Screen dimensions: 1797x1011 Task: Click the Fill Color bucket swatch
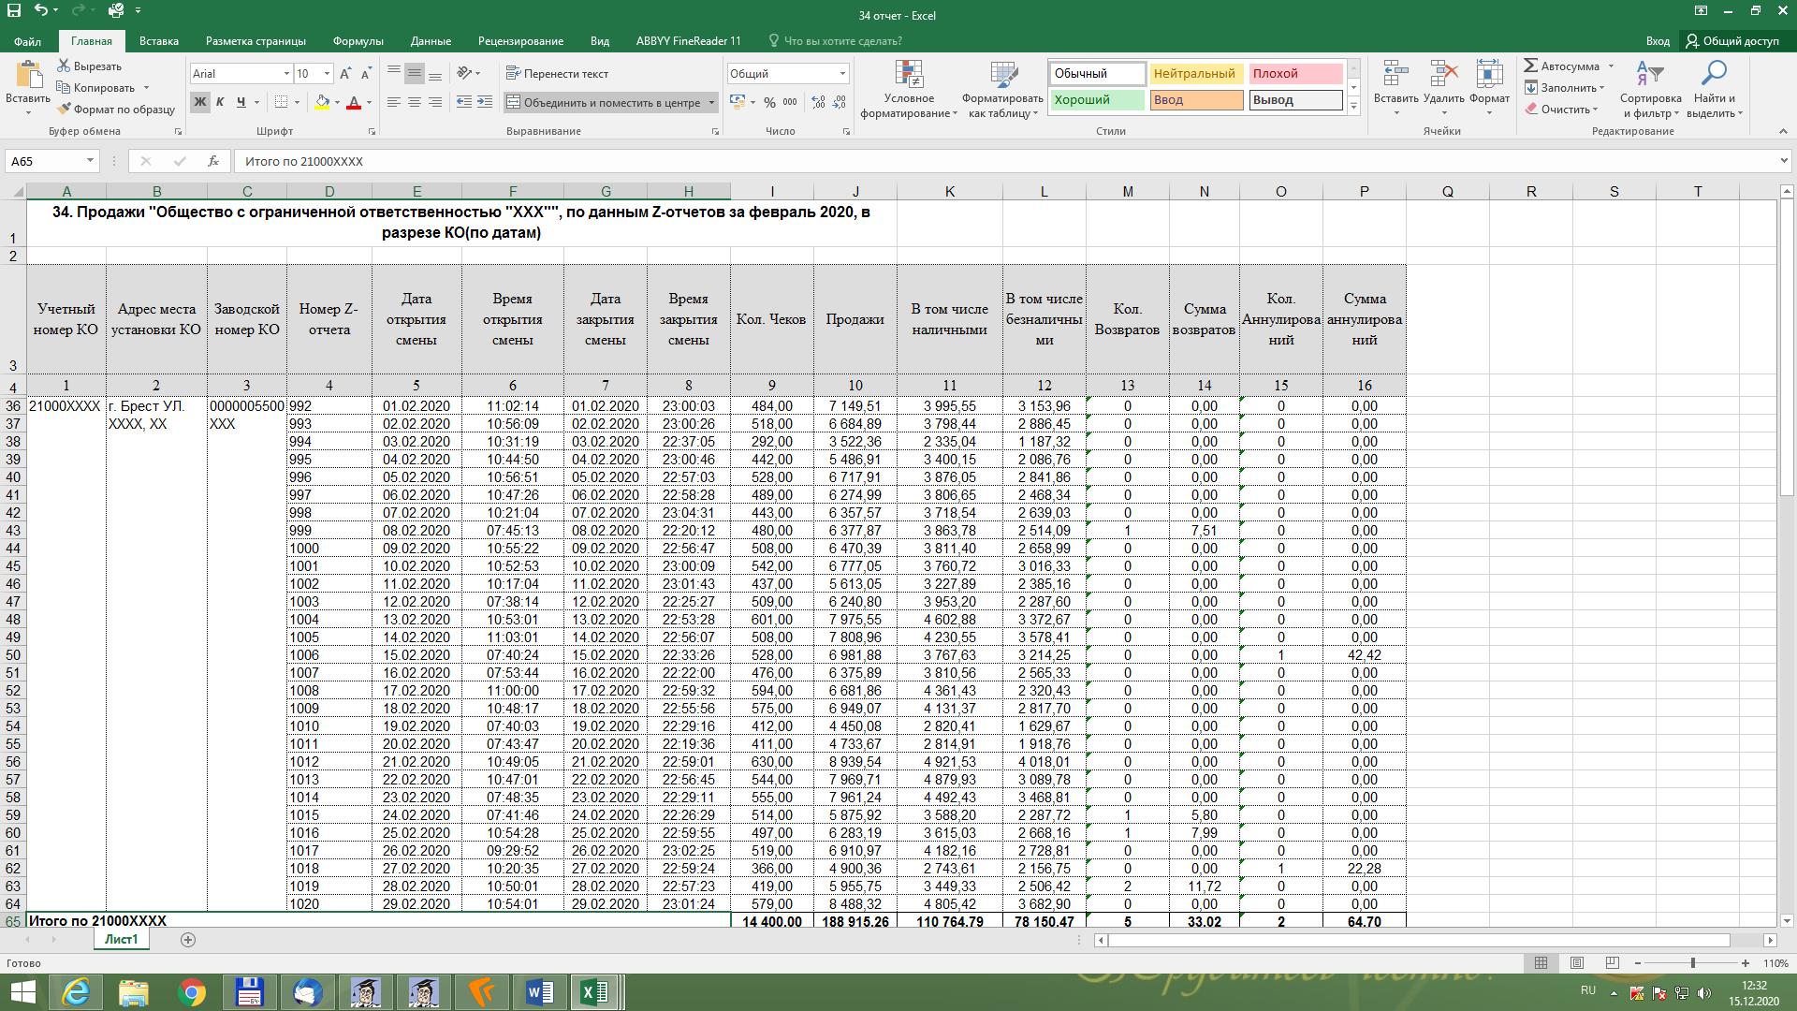click(322, 102)
